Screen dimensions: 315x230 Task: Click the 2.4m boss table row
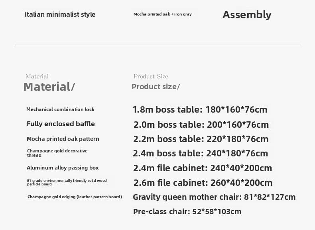point(201,154)
